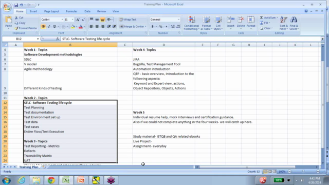Image resolution: width=329 pixels, height=185 pixels.
Task: Switch to the View tab
Action: pyautogui.click(x=116, y=11)
